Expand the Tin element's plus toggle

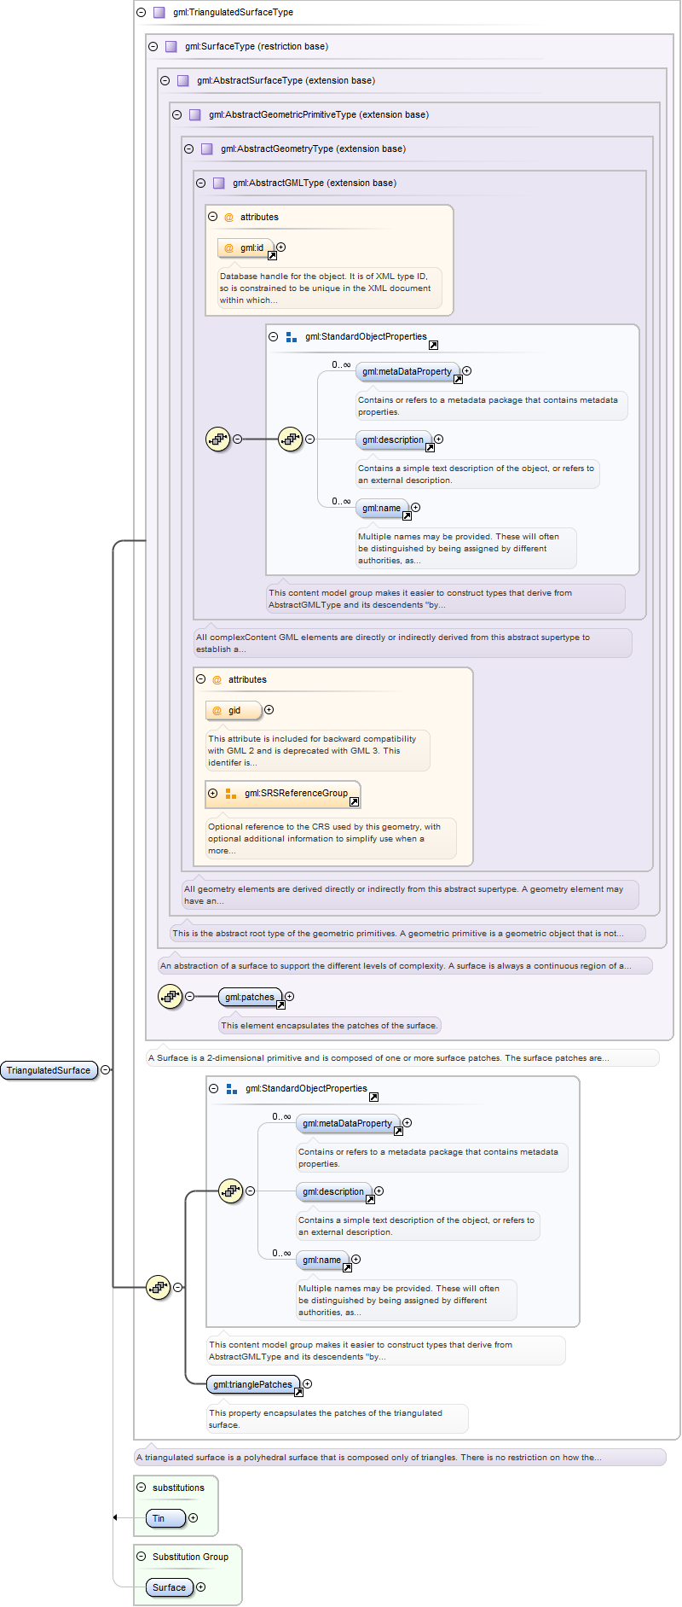tap(194, 1518)
